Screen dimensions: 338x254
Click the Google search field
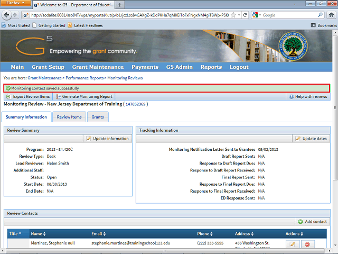pyautogui.click(x=289, y=15)
